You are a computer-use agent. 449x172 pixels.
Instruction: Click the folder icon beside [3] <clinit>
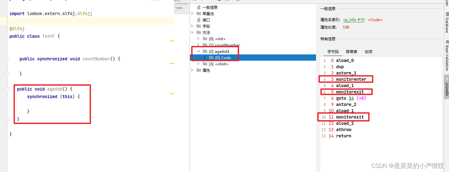click(205, 64)
